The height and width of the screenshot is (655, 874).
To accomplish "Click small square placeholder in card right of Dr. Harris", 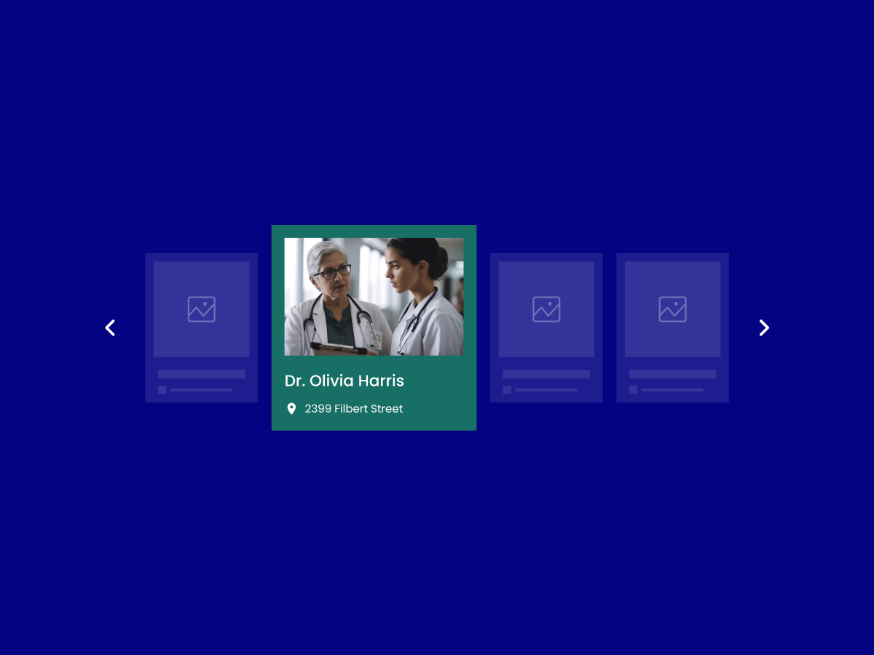I will pos(507,390).
